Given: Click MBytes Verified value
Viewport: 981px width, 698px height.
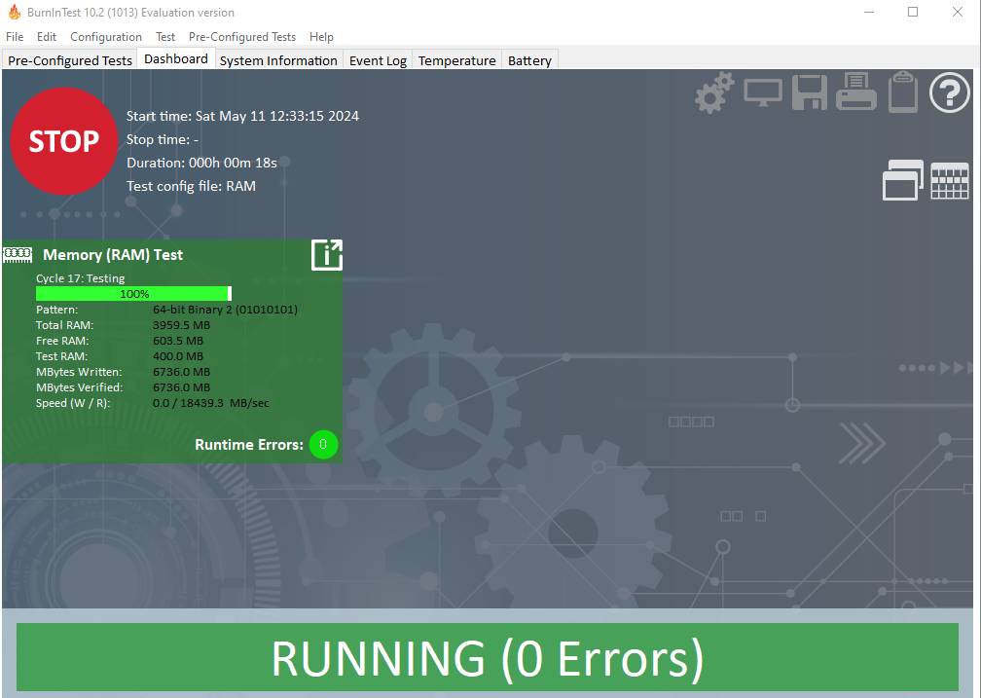Looking at the screenshot, I should [181, 387].
